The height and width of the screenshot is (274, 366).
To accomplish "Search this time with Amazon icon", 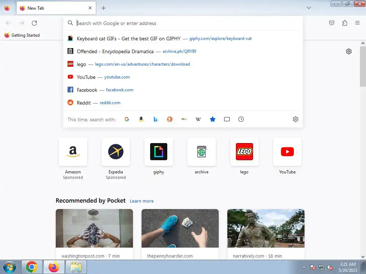I will 141,119.
